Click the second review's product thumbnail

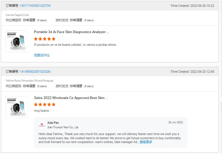(17, 107)
